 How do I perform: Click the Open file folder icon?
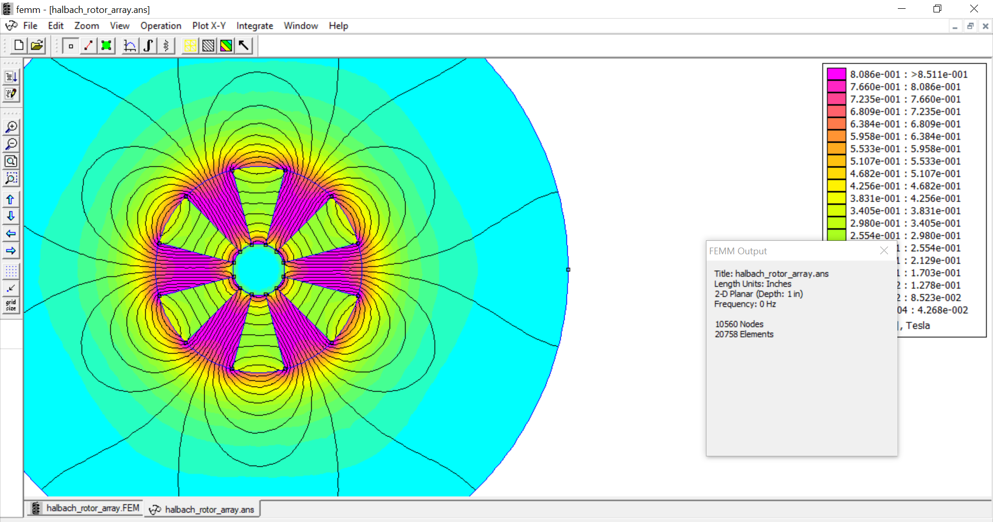coord(37,45)
